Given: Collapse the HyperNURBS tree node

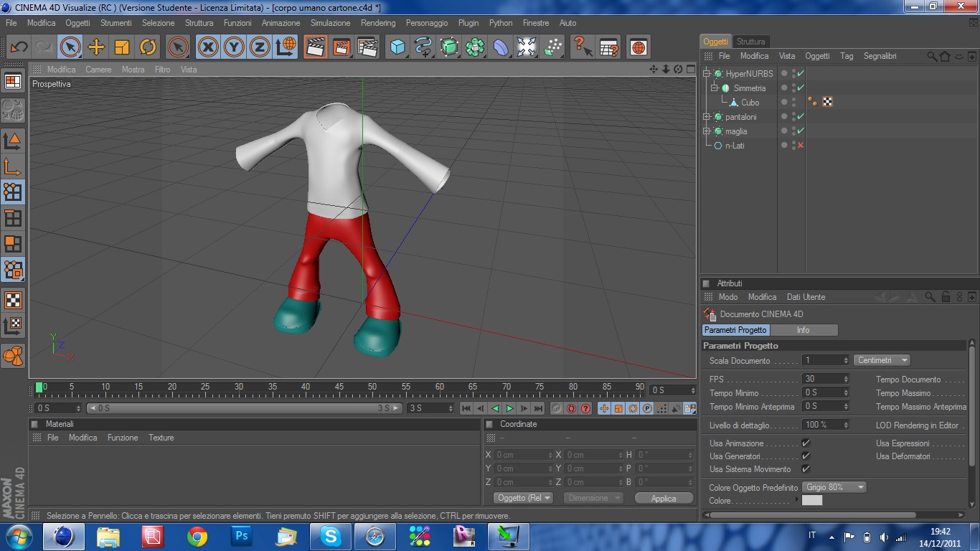Looking at the screenshot, I should point(707,74).
